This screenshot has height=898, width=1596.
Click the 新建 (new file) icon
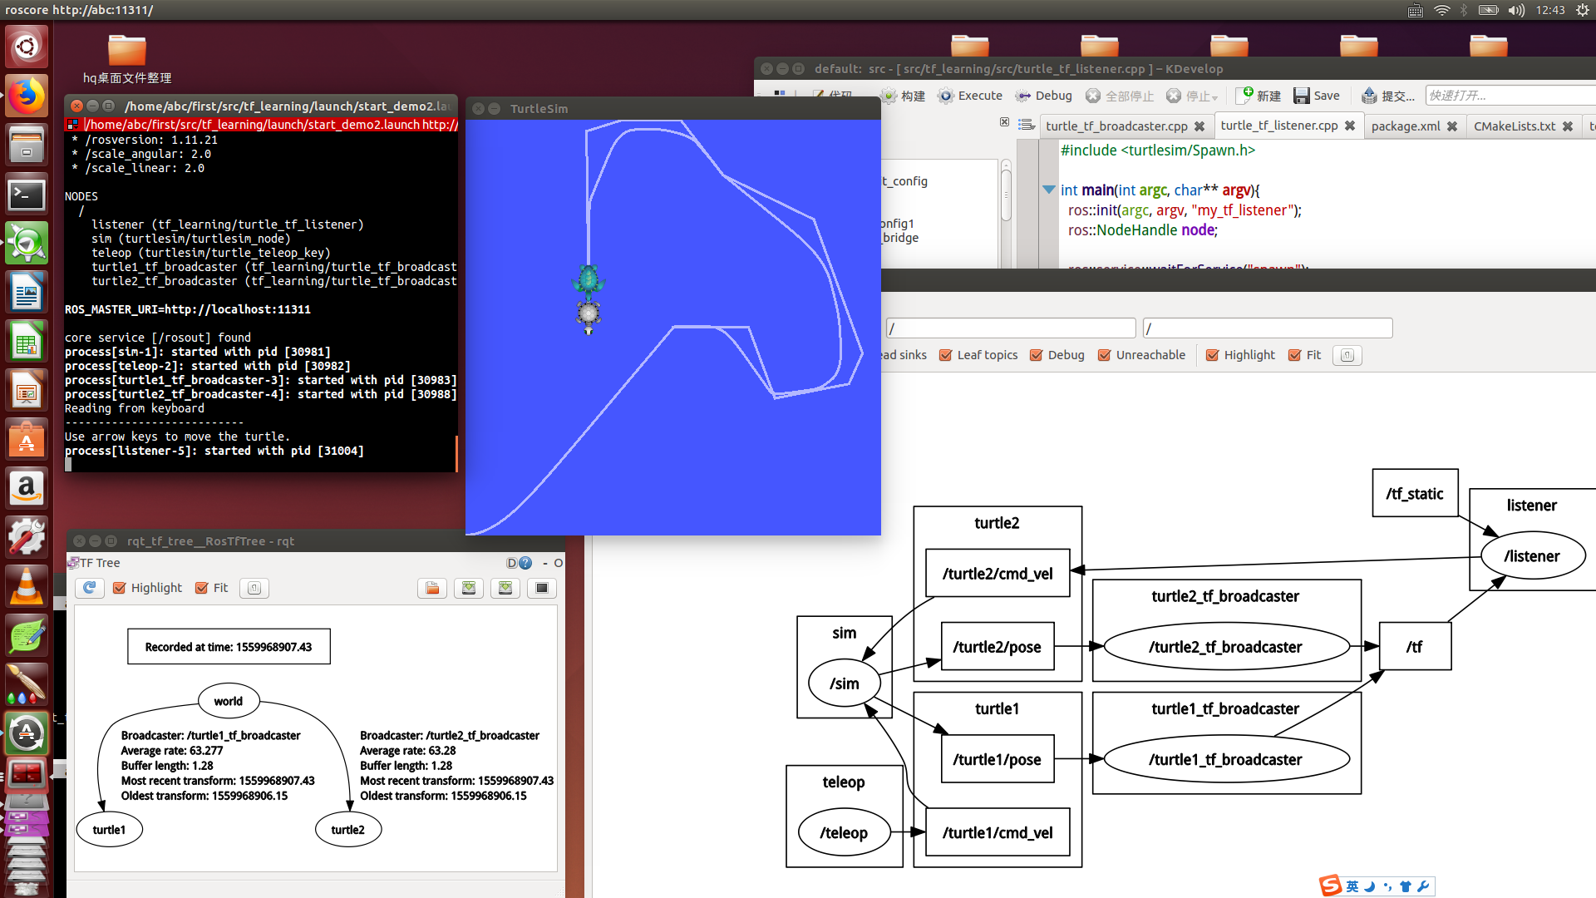tap(1245, 96)
